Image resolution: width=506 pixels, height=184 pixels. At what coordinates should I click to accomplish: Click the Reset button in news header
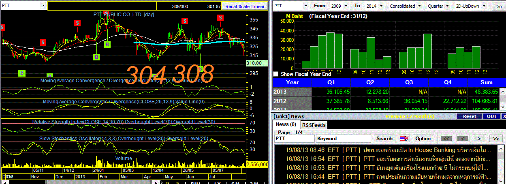pos(470,116)
